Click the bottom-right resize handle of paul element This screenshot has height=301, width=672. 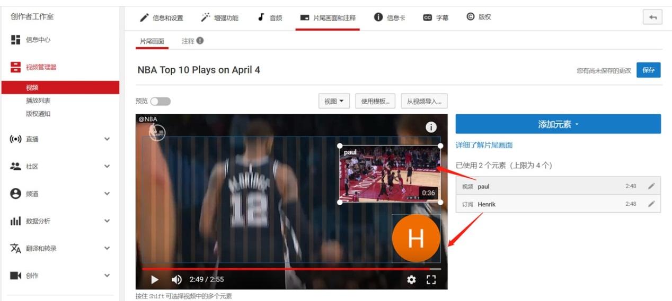440,203
